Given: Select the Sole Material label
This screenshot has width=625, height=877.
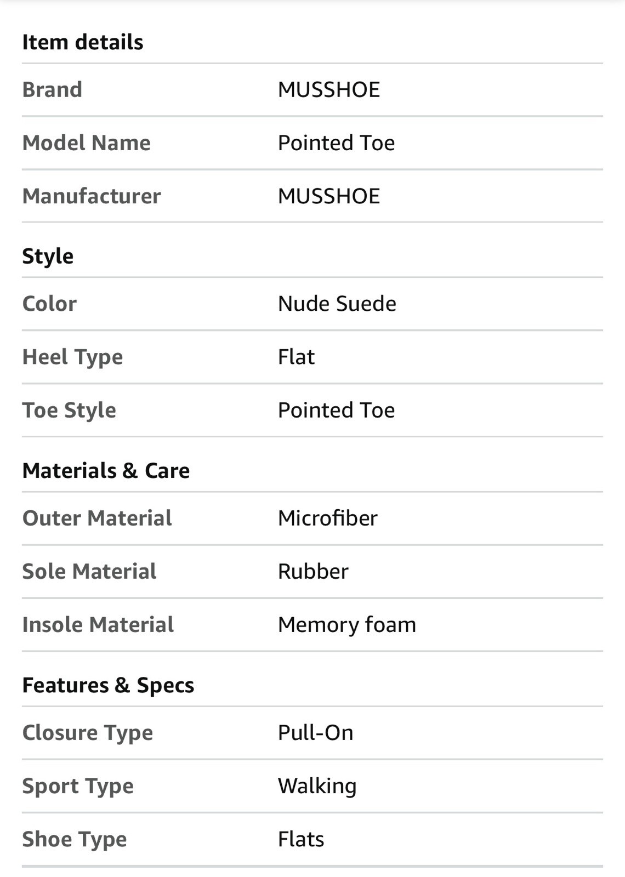Looking at the screenshot, I should (x=89, y=572).
